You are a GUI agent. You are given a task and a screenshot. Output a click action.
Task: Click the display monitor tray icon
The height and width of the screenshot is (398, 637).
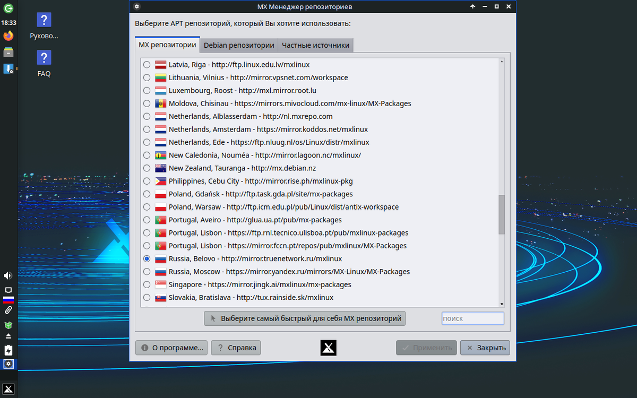click(x=8, y=290)
